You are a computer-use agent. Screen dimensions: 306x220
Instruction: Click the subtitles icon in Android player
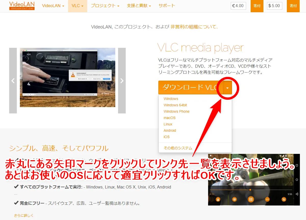point(234,199)
